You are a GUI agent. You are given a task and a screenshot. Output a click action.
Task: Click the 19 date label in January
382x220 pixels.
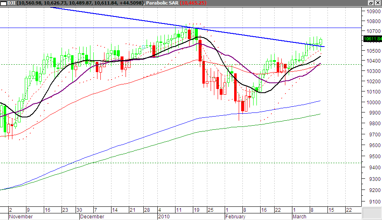tap(196, 210)
